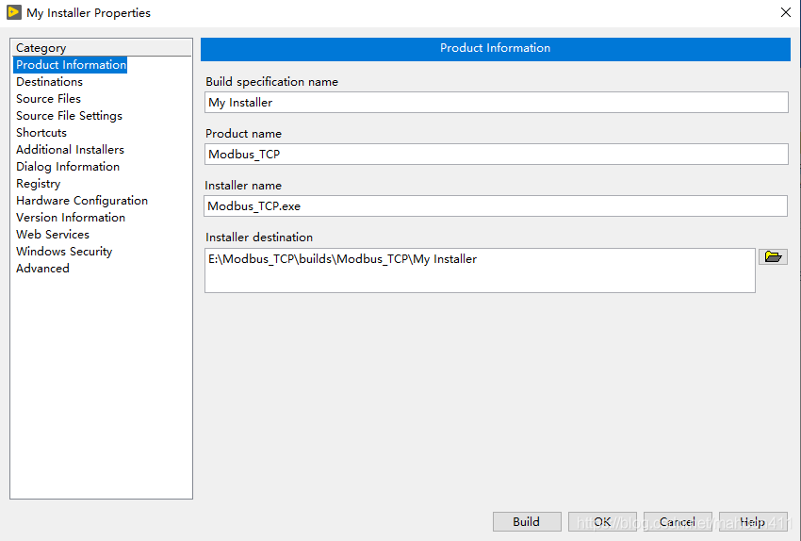Open Hardware Configuration category
801x541 pixels.
pos(82,200)
